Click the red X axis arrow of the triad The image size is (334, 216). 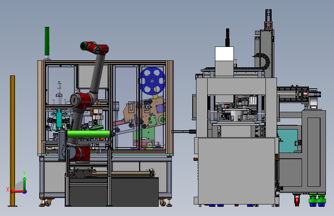[x=17, y=191]
